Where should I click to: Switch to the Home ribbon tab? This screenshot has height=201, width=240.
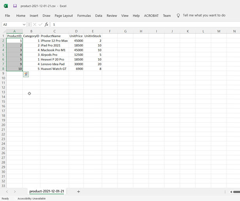pos(21,16)
